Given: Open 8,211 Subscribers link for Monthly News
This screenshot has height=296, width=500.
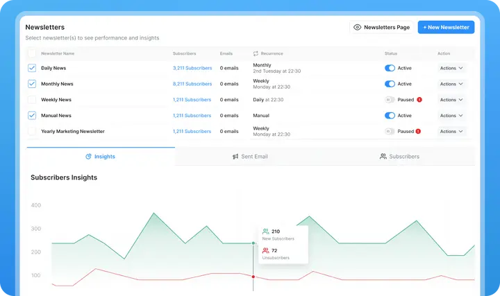Looking at the screenshot, I should point(192,84).
